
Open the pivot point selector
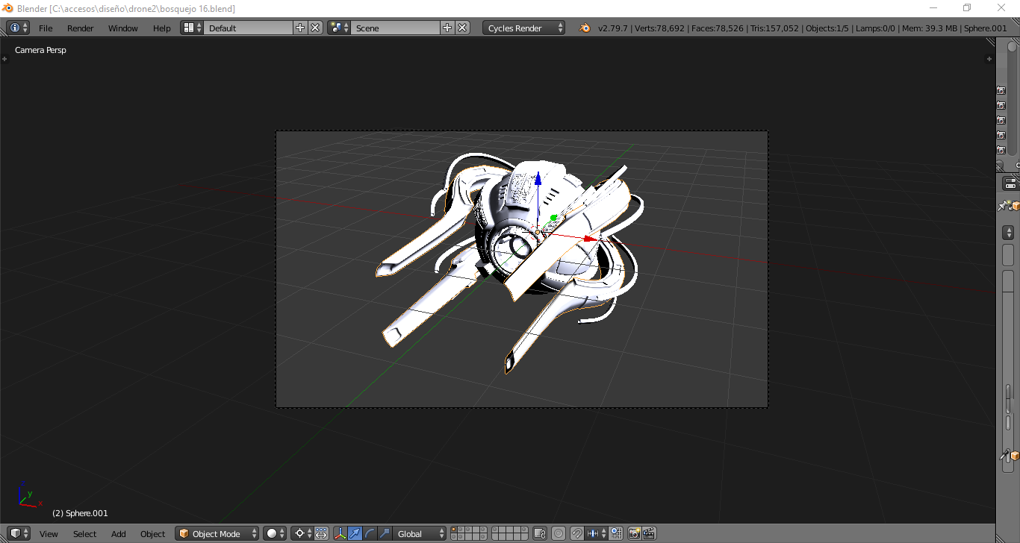click(302, 533)
